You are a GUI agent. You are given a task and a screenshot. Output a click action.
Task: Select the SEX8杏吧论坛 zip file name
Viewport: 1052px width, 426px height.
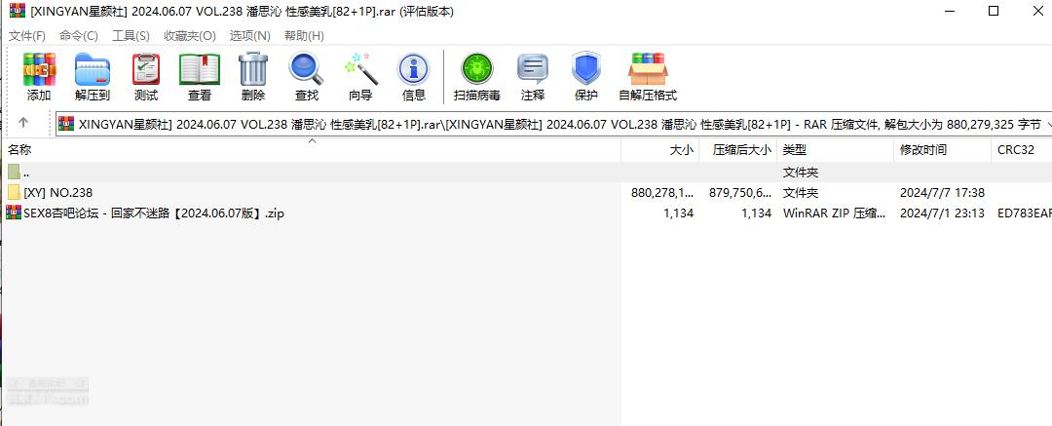pos(154,213)
